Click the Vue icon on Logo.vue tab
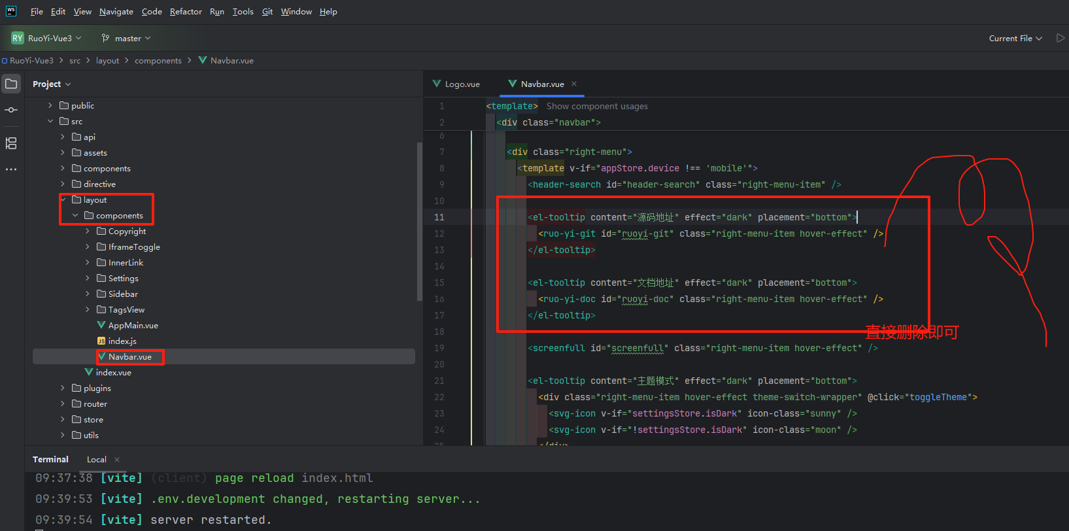1069x531 pixels. click(x=437, y=84)
